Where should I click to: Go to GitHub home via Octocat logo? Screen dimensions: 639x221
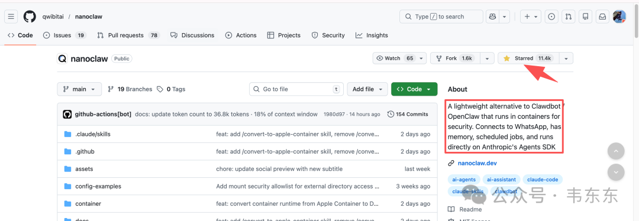(30, 17)
